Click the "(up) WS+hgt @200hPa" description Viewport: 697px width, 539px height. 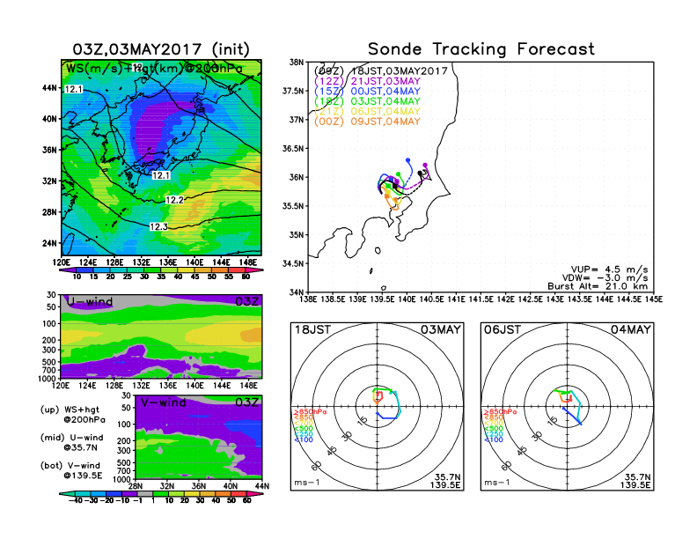73,415
